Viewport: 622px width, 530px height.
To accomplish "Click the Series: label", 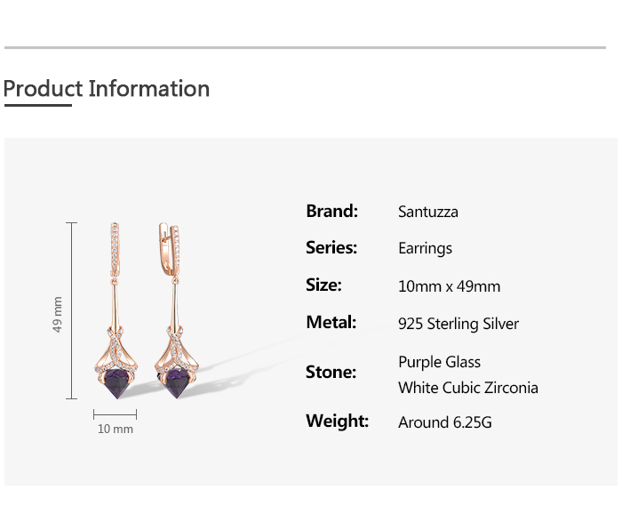I will 331,248.
